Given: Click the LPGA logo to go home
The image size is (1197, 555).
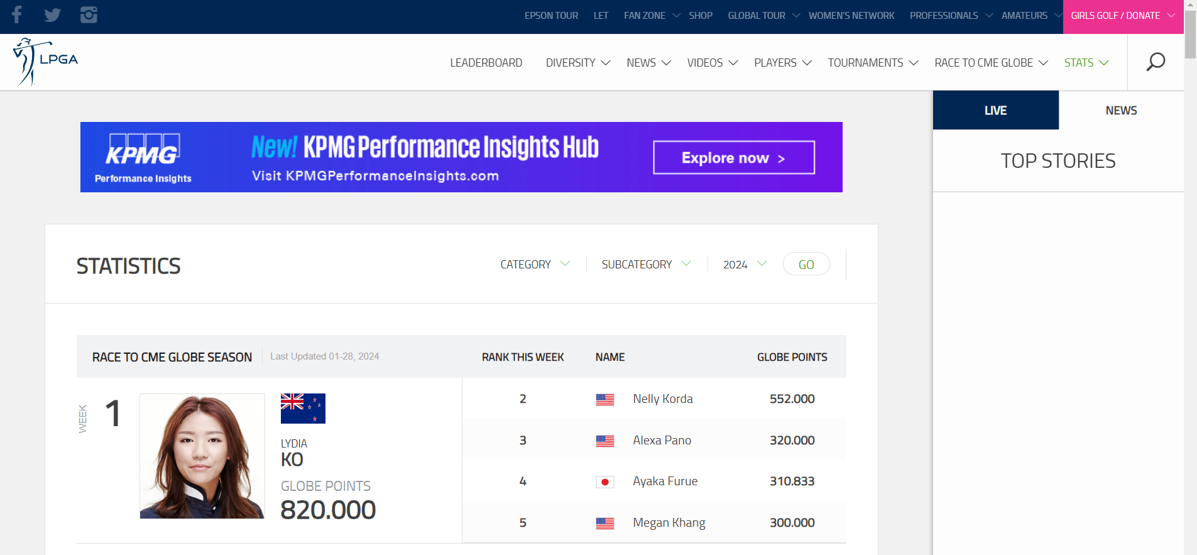Looking at the screenshot, I should 45,62.
